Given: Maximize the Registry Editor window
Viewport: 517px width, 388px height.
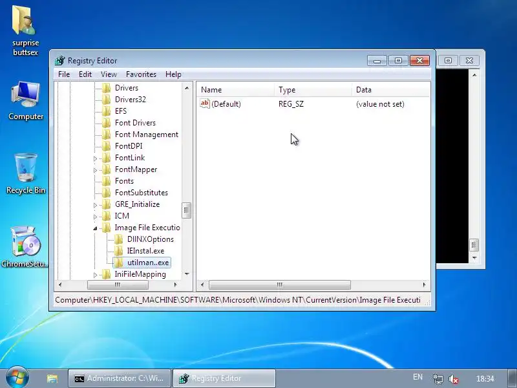Looking at the screenshot, I should [398, 60].
